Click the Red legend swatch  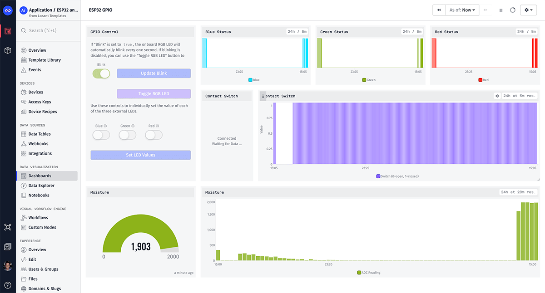click(481, 80)
